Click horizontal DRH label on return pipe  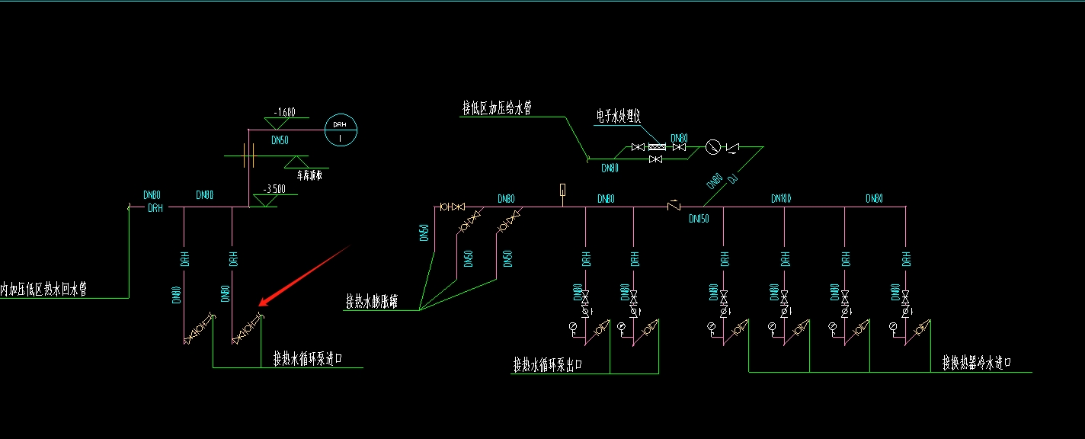[x=155, y=207]
